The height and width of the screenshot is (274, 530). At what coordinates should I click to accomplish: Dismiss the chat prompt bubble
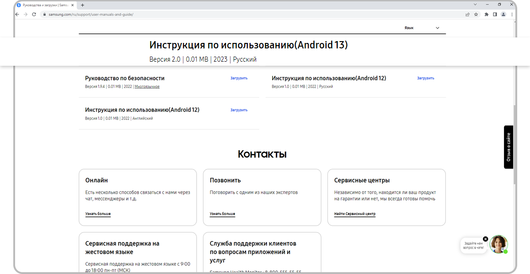(486, 238)
